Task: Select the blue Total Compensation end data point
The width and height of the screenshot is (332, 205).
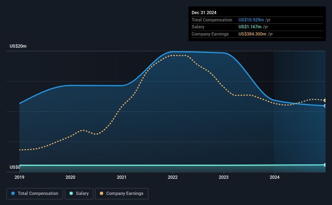Action: 325,106
